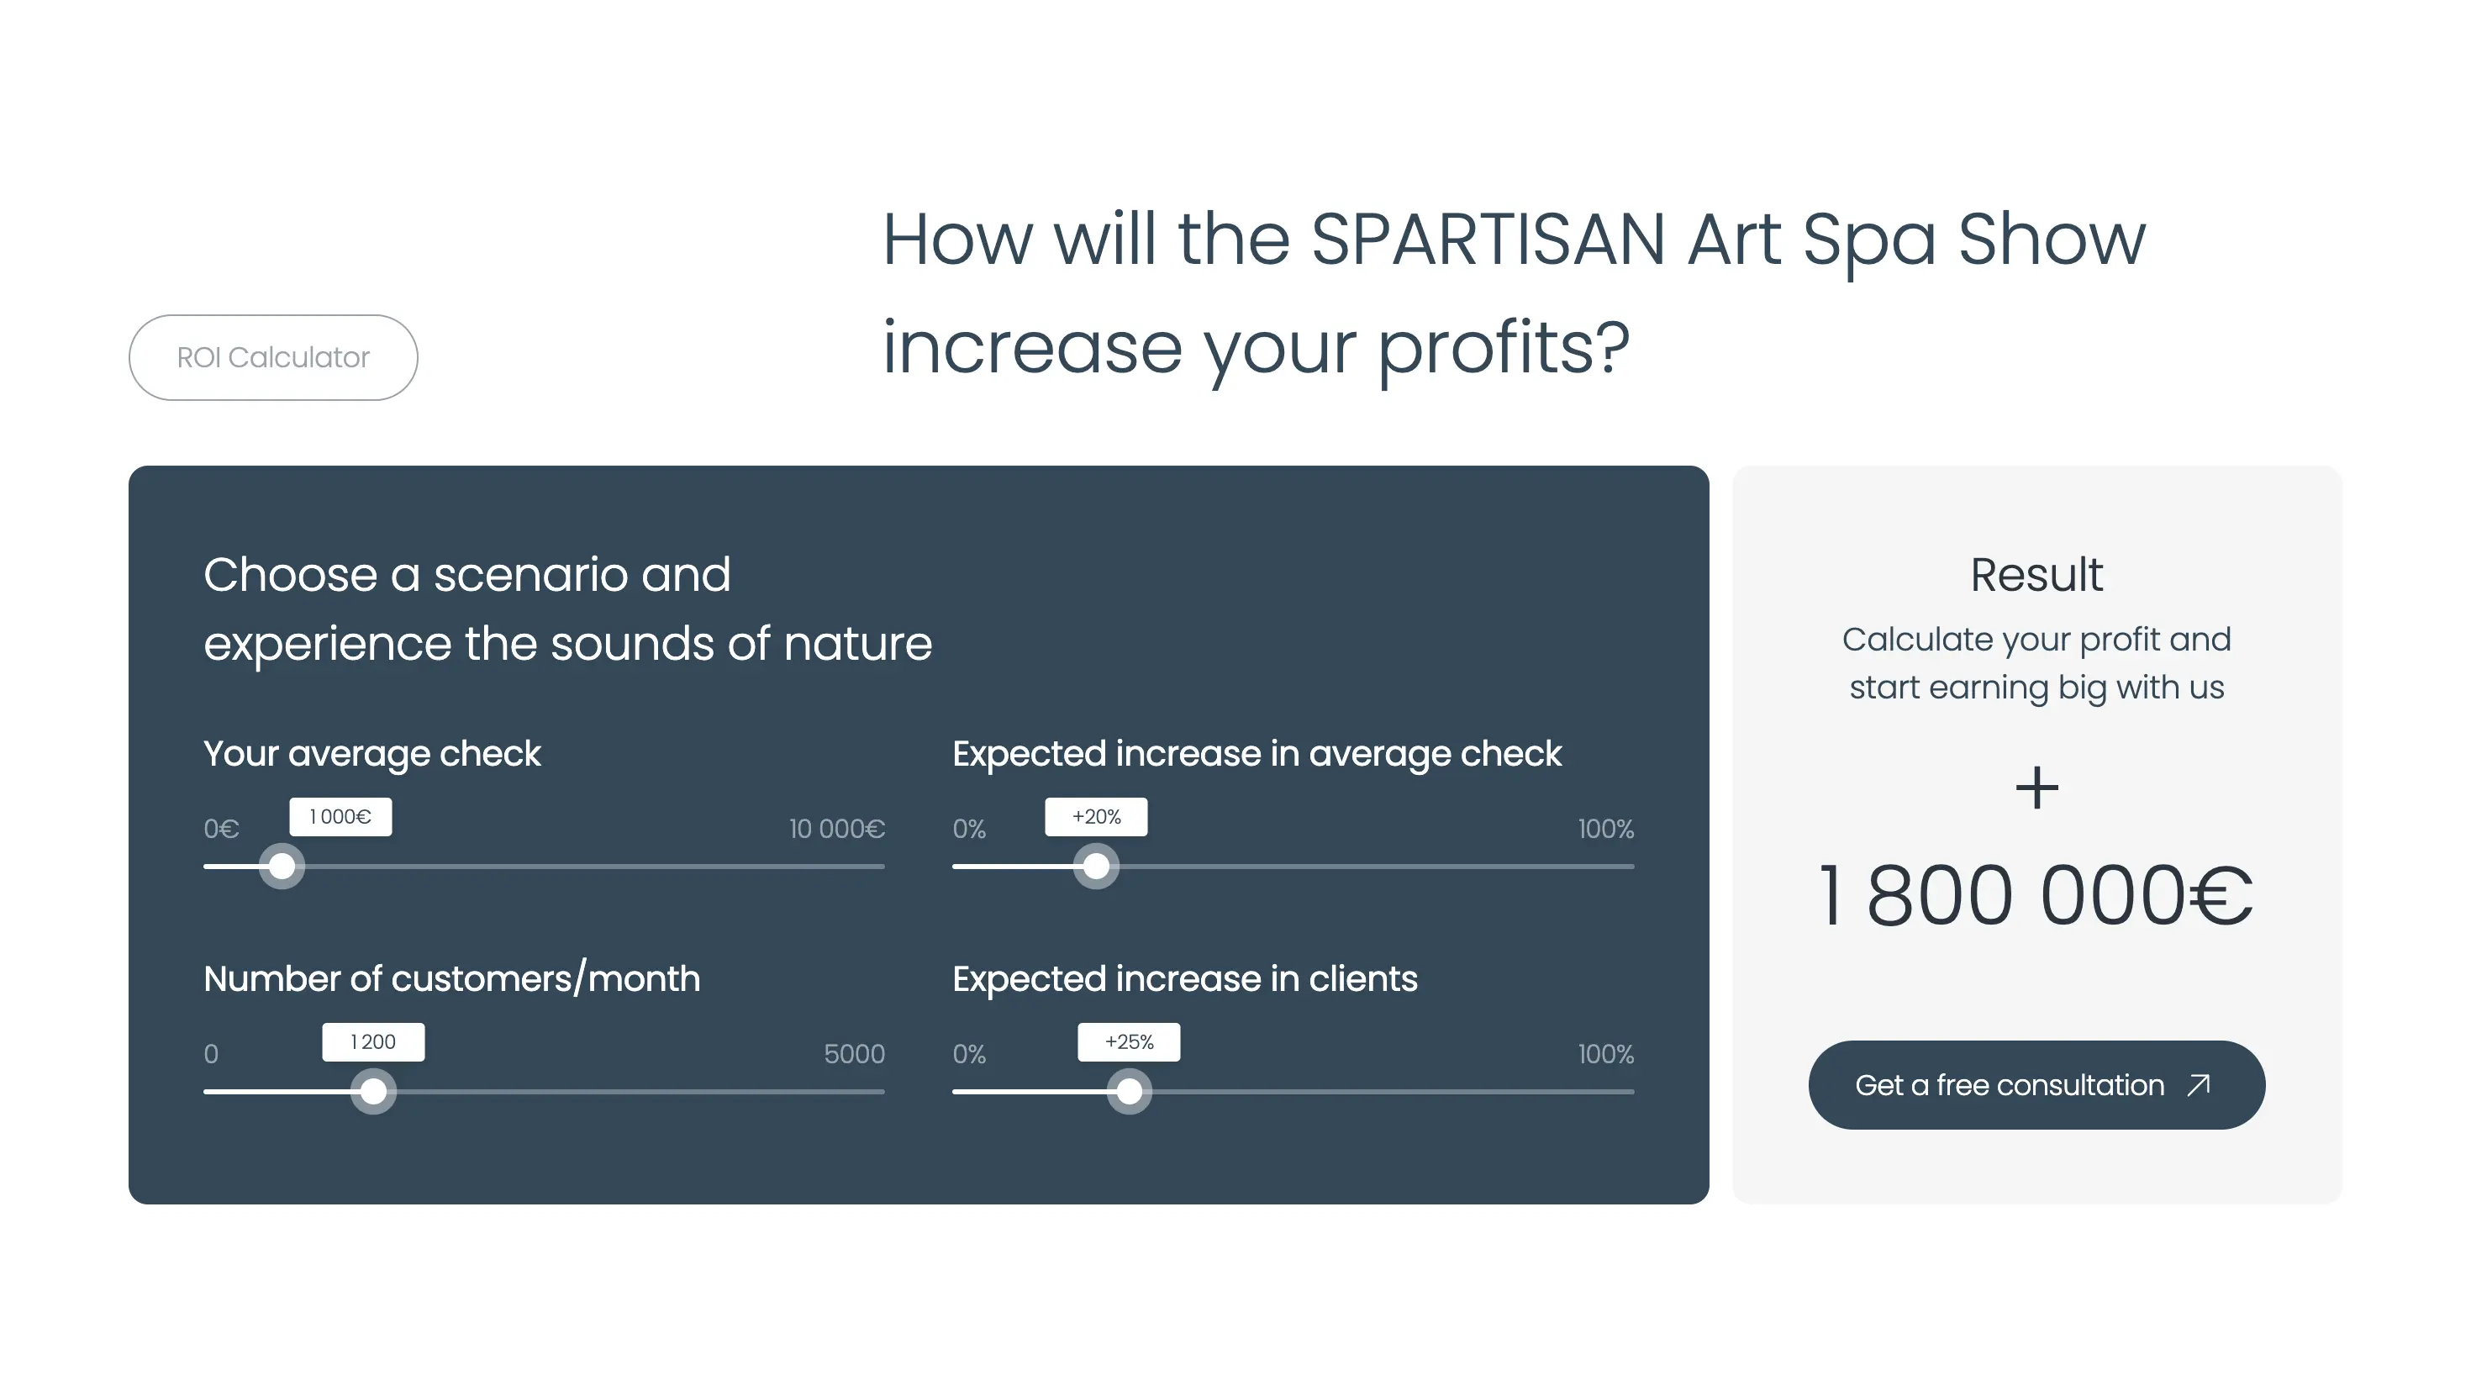2471x1386 pixels.
Task: Click the 1 800 000€ result amount
Action: (2036, 896)
